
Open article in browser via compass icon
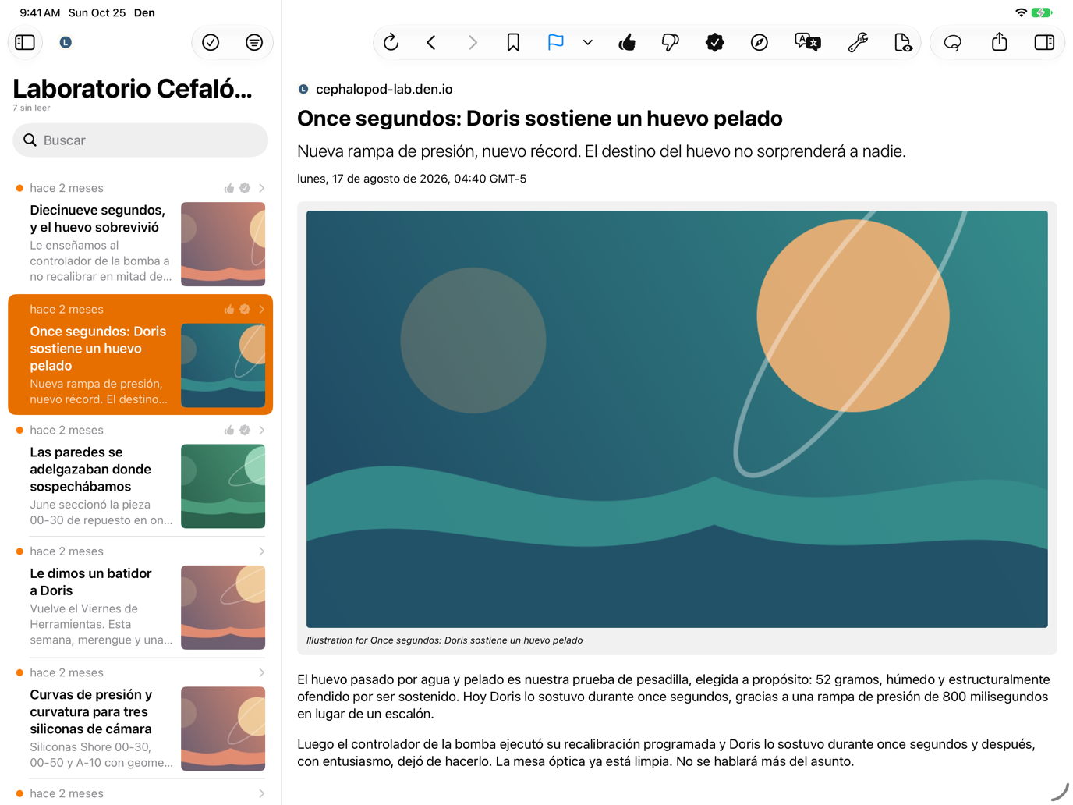[760, 42]
